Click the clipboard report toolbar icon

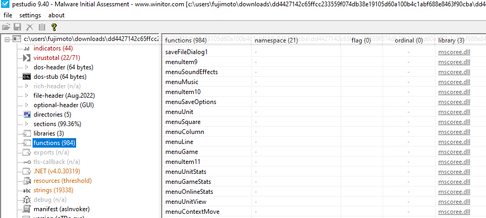point(42,27)
